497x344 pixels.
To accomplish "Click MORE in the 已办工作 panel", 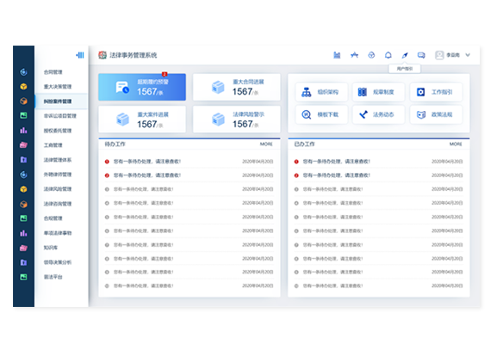I will [x=456, y=144].
